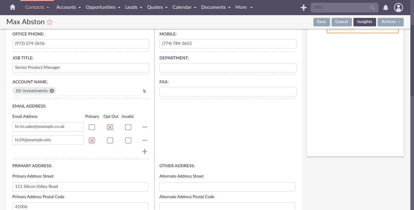Open the Documents dropdown
The width and height of the screenshot is (414, 210).
pos(216,7)
